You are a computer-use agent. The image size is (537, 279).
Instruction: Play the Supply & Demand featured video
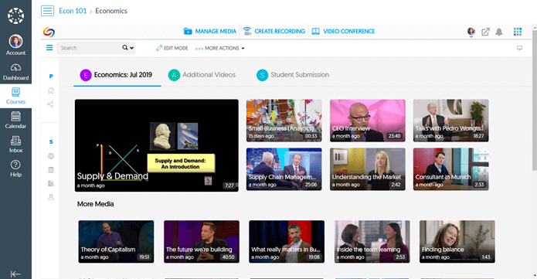[157, 145]
